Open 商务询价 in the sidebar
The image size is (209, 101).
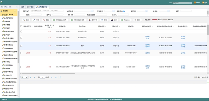click(x=7, y=28)
